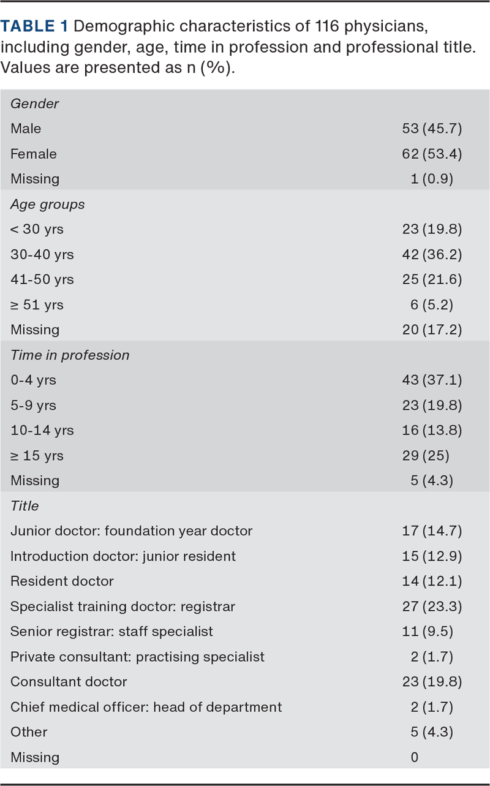Screen dimensions: 490x786
Task: Click the ≥ 51 yrs row label
Action: click(37, 304)
